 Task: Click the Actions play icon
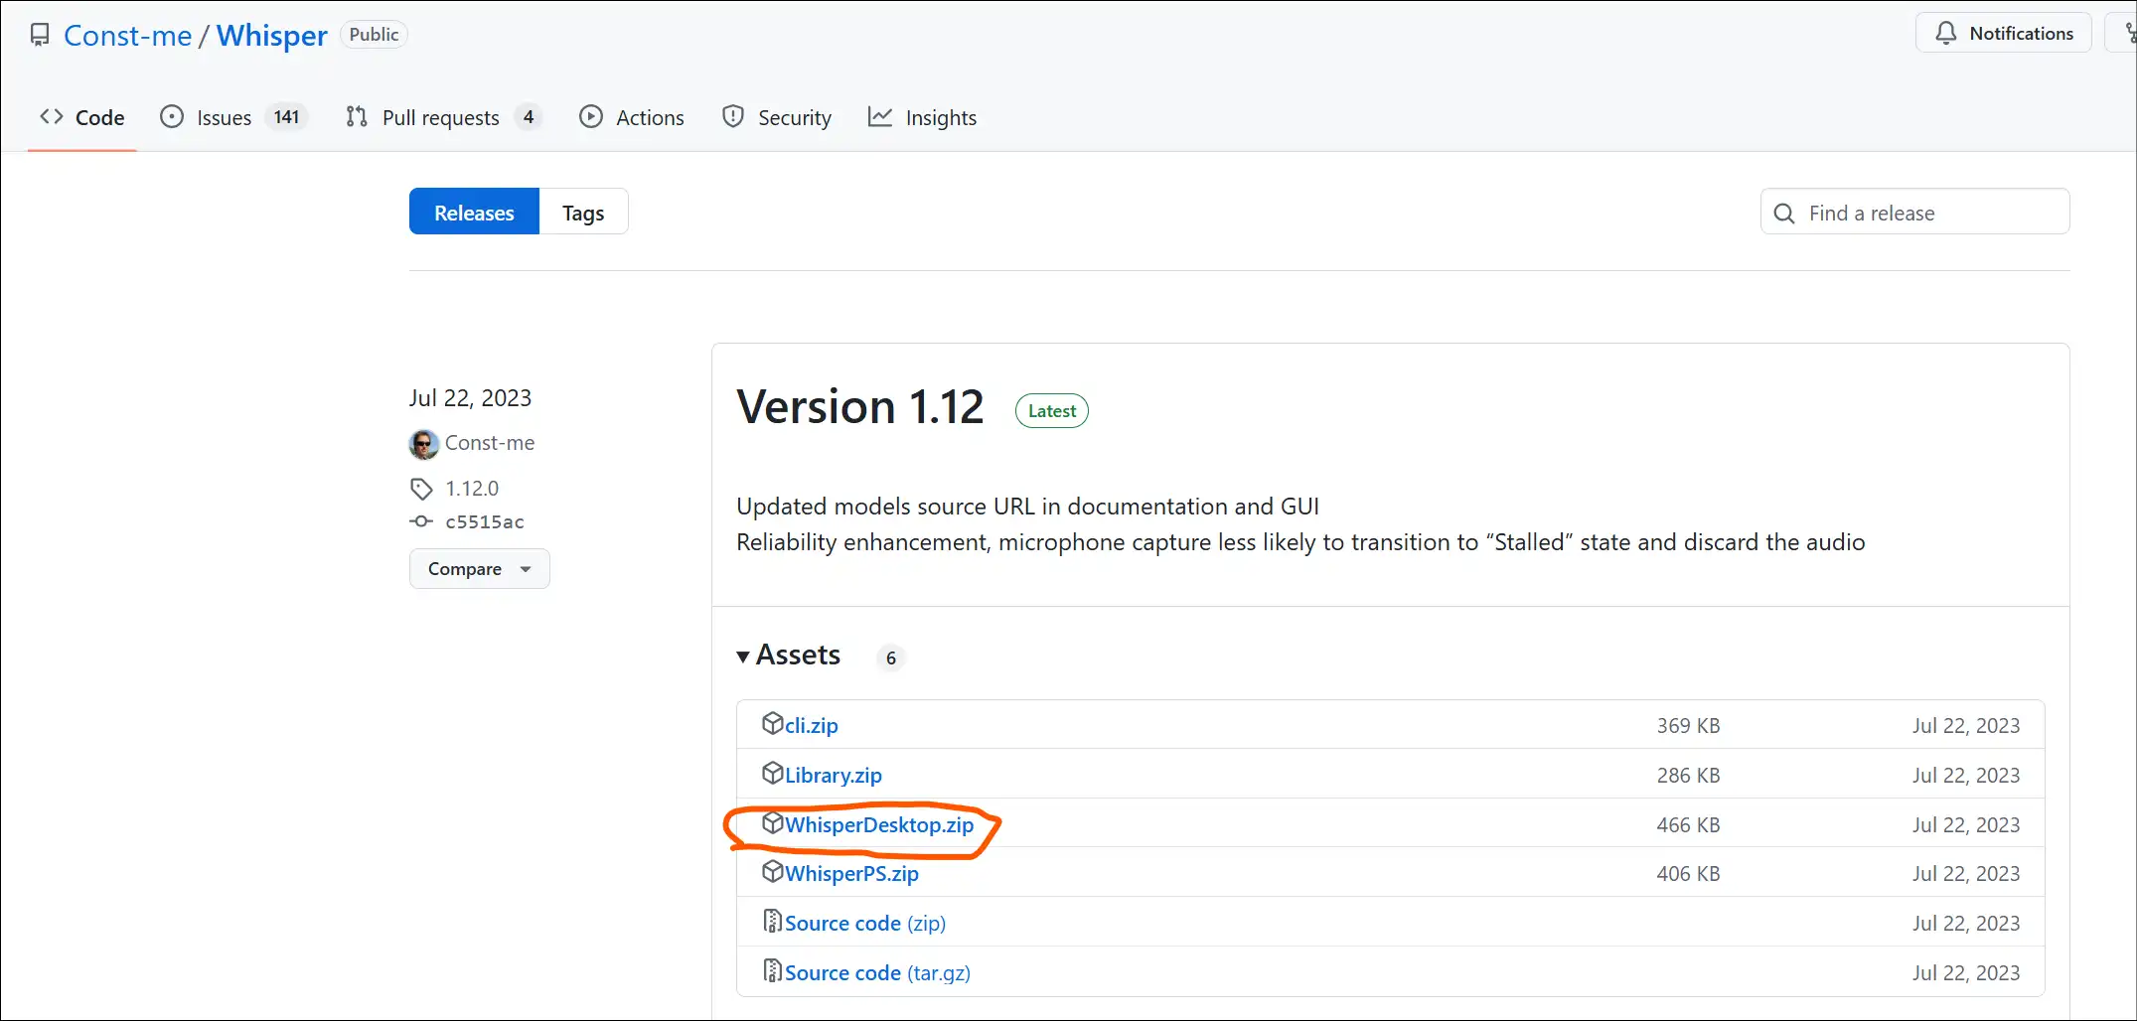(591, 117)
